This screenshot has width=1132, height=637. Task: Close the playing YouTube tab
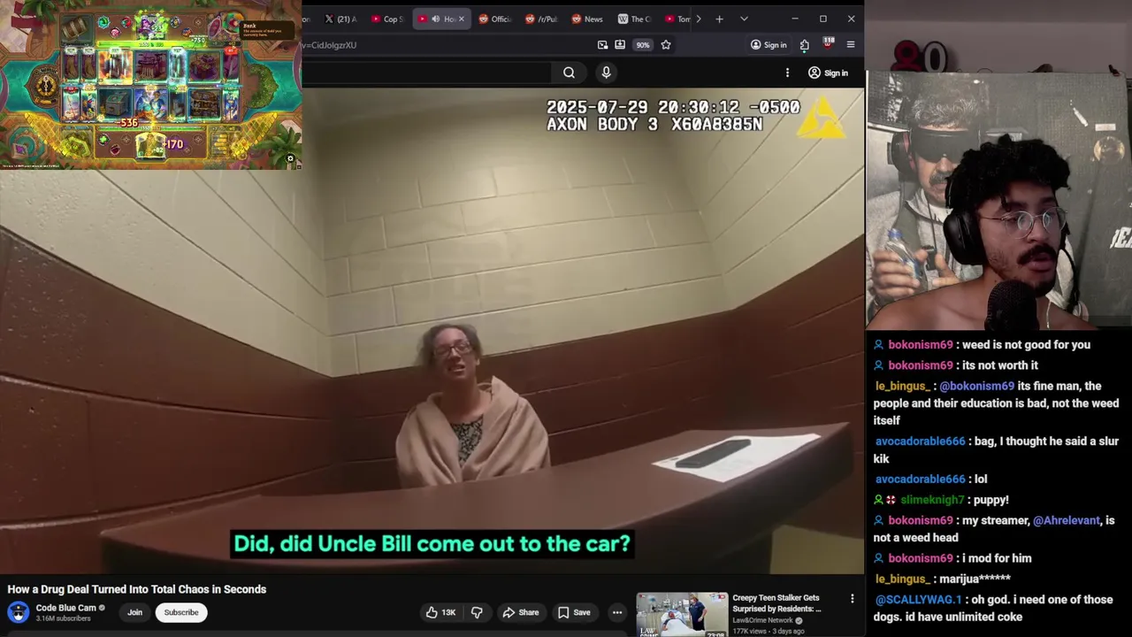461,19
